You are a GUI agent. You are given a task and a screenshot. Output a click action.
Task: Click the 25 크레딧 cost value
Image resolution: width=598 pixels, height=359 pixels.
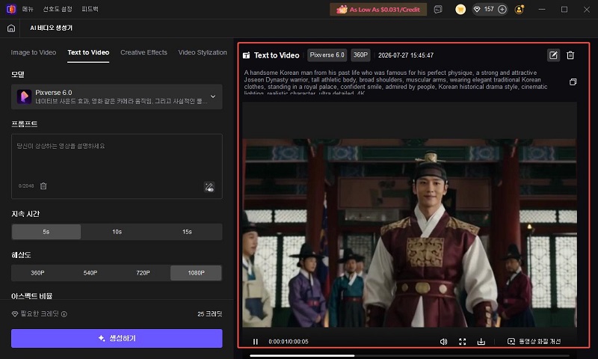point(210,314)
